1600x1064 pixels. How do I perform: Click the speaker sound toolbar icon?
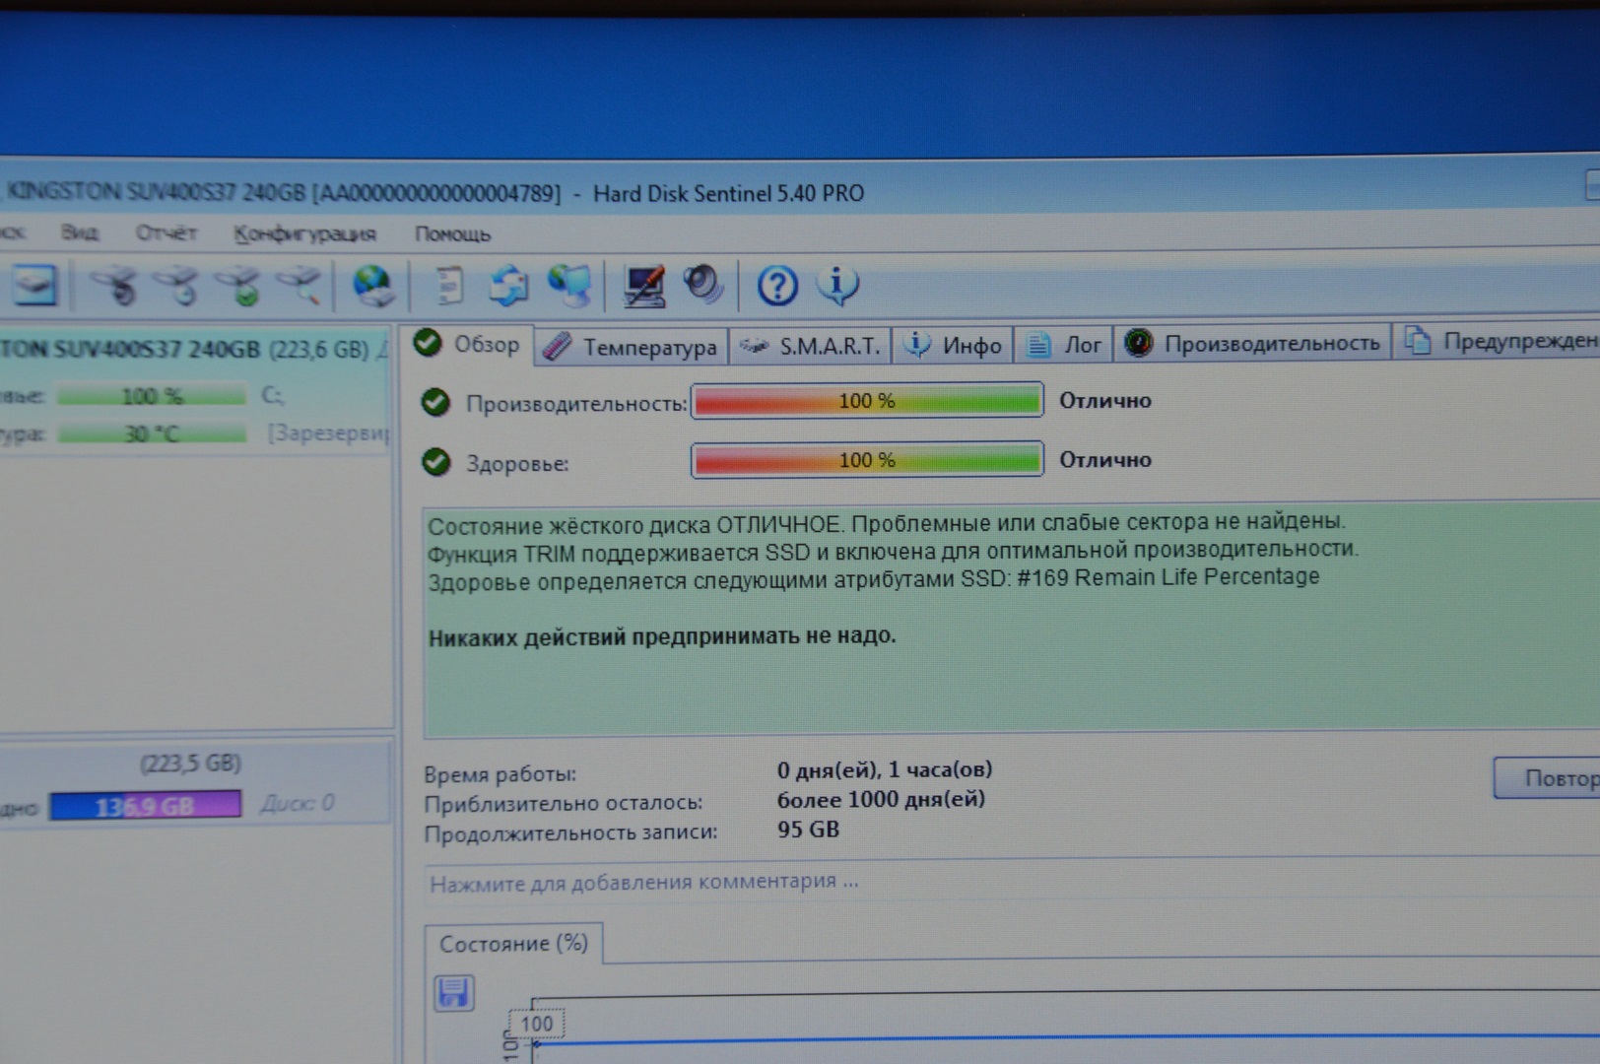[703, 285]
